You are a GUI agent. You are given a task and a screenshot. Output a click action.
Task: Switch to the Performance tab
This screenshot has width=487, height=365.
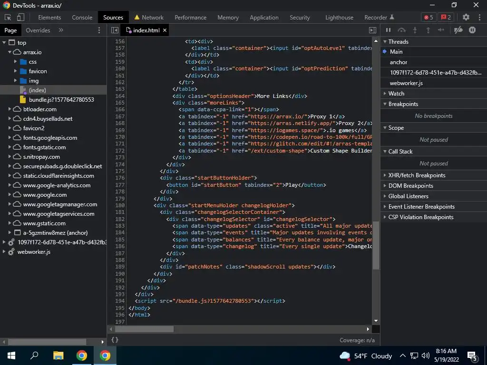190,18
